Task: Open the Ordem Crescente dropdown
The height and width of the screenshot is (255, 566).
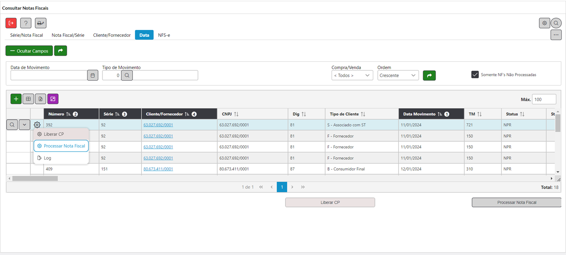Action: tap(398, 75)
